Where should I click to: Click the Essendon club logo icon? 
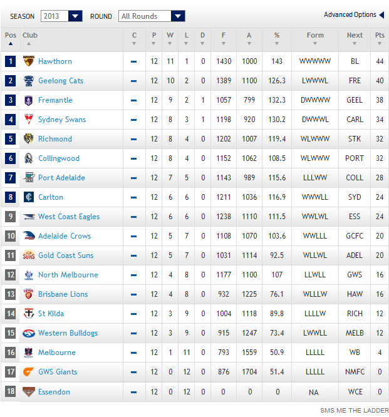pyautogui.click(x=28, y=392)
